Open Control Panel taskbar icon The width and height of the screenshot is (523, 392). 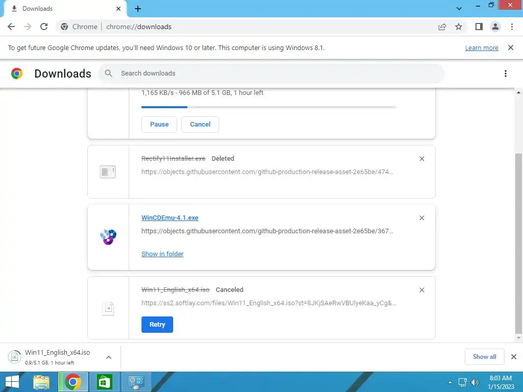pos(136,382)
